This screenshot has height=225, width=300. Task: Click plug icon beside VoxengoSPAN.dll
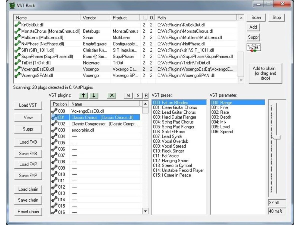[17, 75]
